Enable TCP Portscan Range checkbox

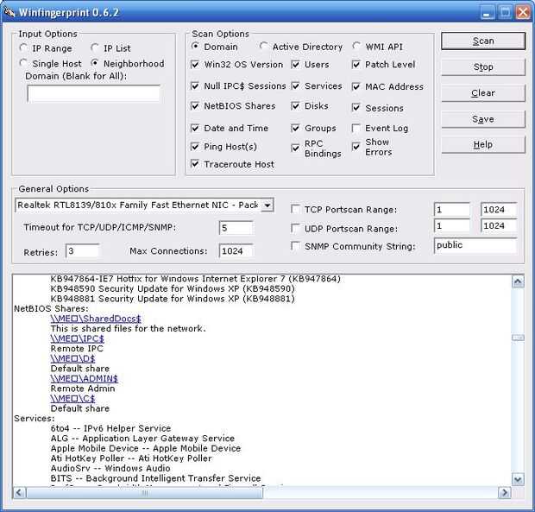click(x=295, y=209)
